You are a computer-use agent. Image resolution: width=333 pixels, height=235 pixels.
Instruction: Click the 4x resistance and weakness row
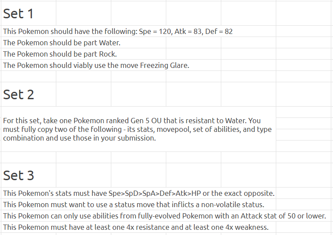point(136,227)
